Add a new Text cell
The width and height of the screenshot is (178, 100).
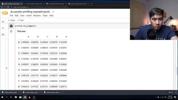pos(20,20)
